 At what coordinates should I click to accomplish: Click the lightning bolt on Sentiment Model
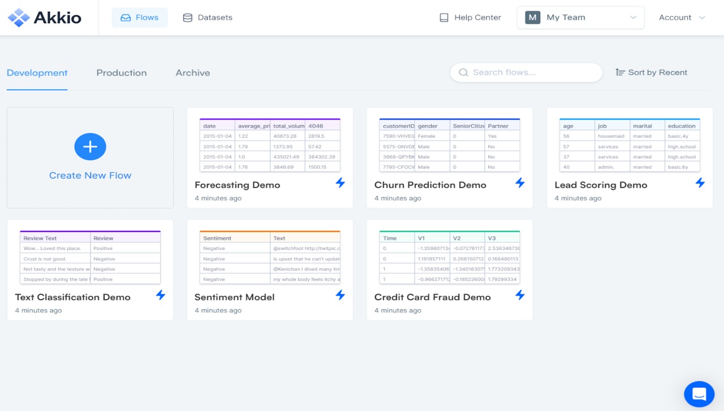[340, 295]
